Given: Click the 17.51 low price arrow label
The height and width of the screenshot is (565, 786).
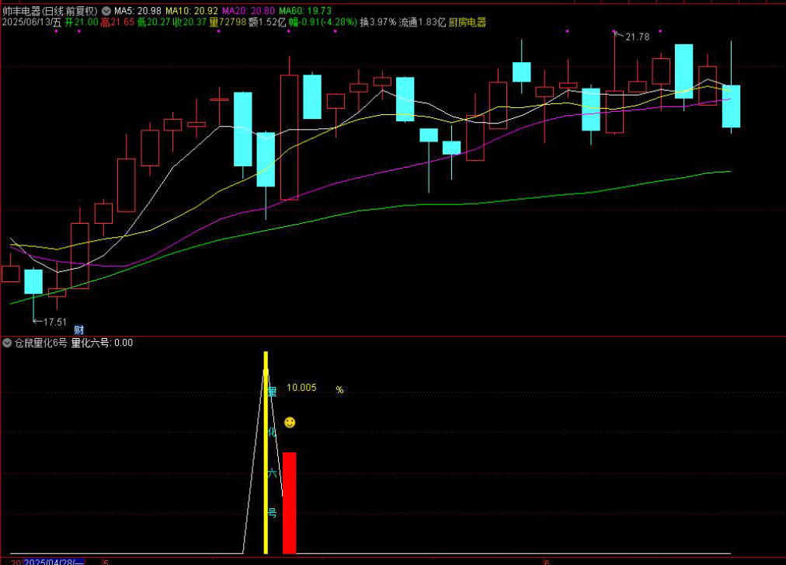Looking at the screenshot, I should (x=53, y=322).
